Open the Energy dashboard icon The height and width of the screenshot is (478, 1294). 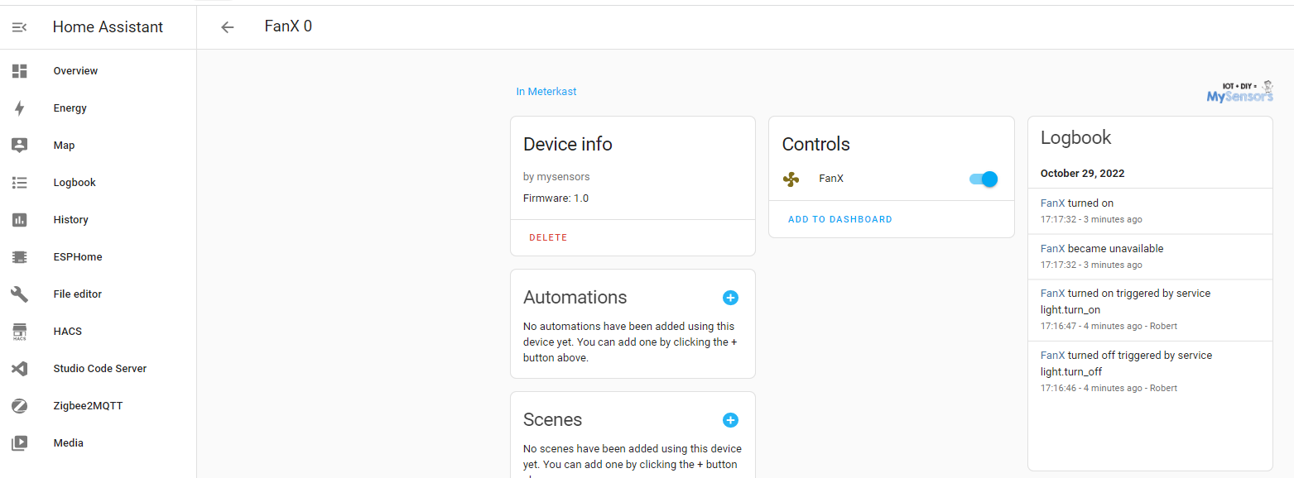tap(20, 108)
